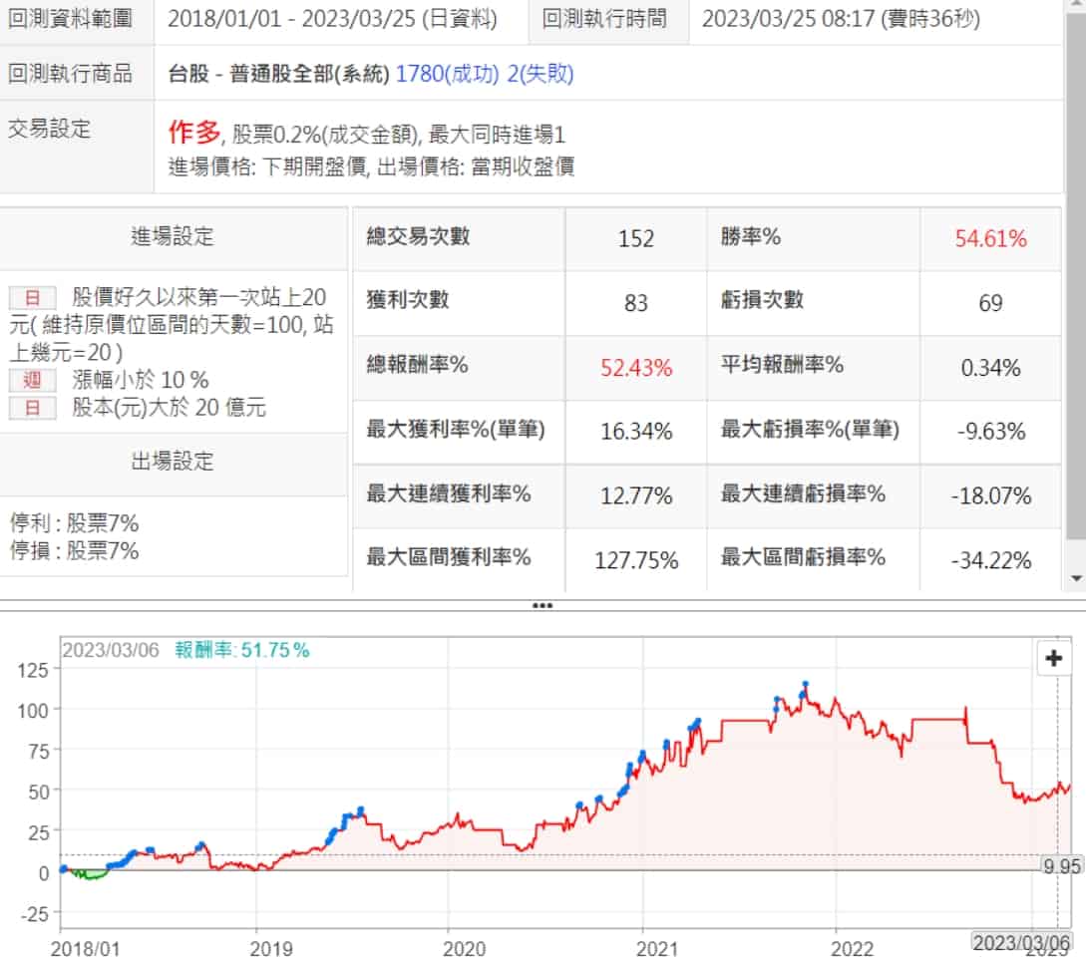
Task: Click the 勝率 value 54.61%
Action: click(x=990, y=238)
